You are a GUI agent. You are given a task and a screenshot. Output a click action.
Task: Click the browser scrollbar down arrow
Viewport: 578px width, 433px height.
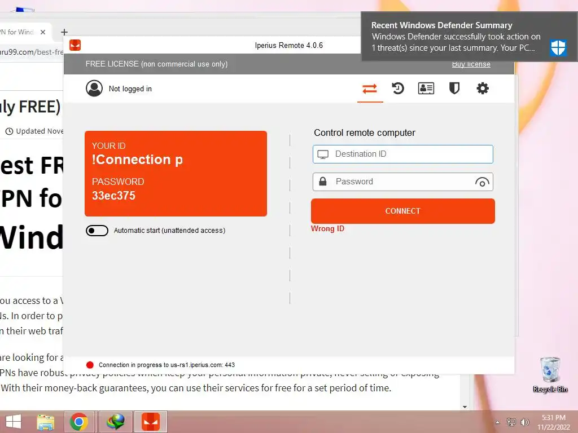465,407
